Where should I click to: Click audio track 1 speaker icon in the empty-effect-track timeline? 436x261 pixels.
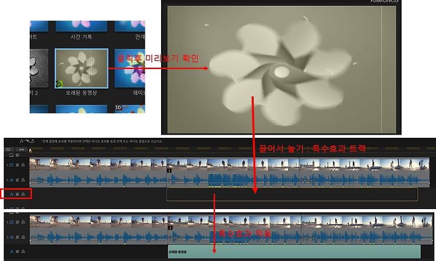(x=12, y=180)
